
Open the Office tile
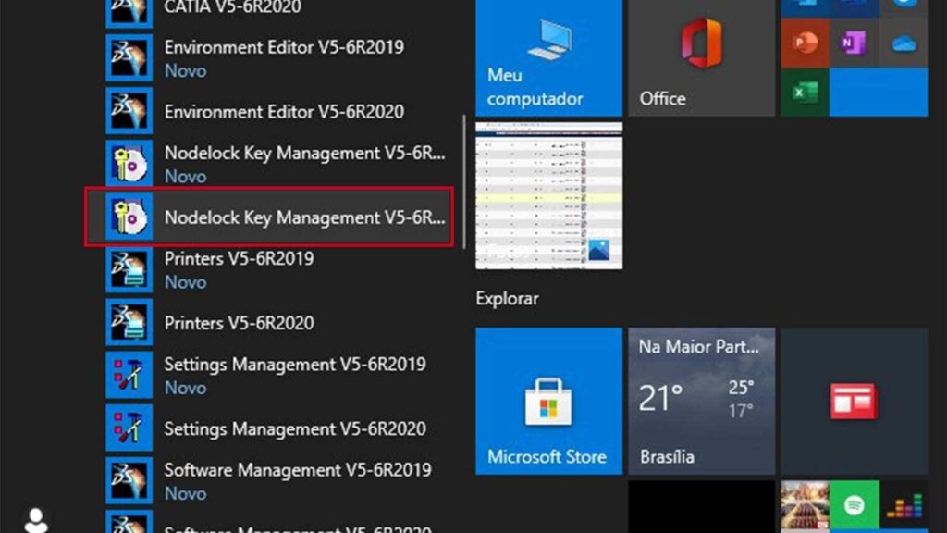pos(701,58)
